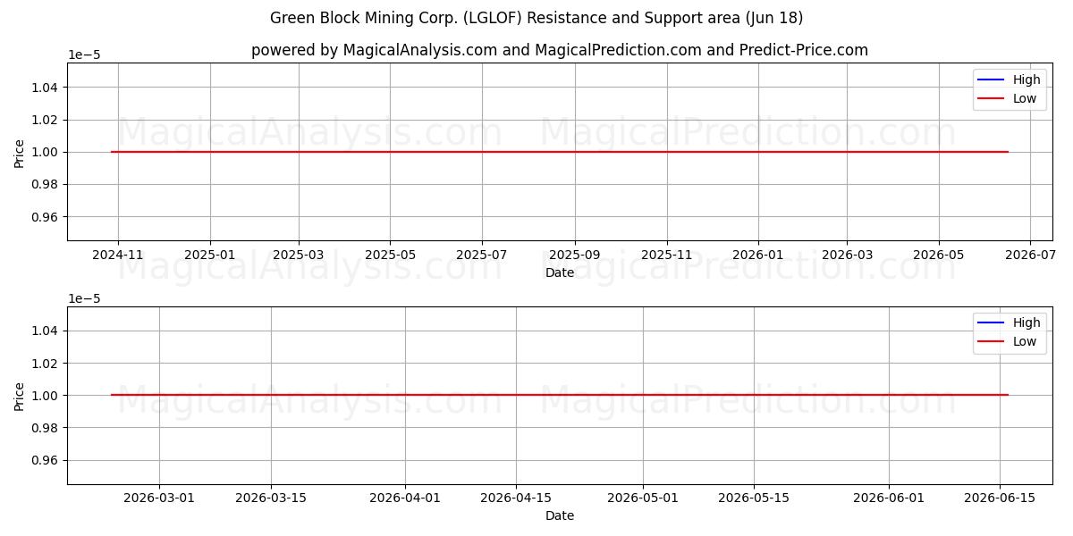Click the '2026-05' x-axis label in the top chart
1073x536 pixels.
click(939, 255)
